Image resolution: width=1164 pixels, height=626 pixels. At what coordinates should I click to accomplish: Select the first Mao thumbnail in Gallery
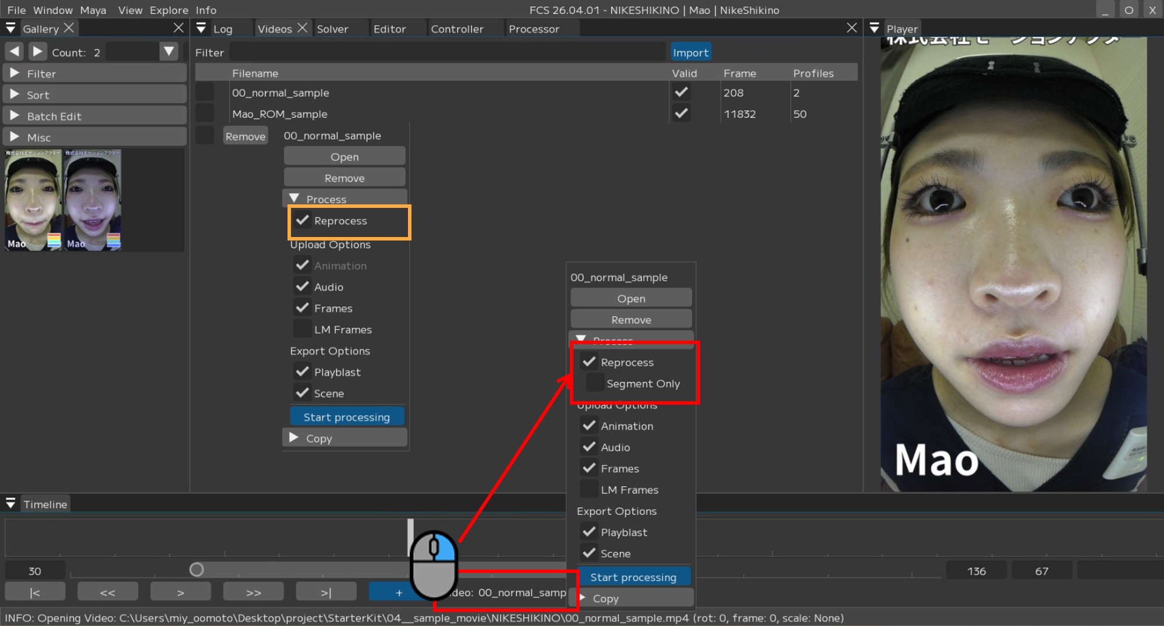point(33,200)
